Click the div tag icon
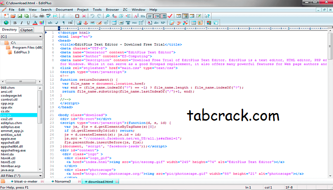The height and width of the screenshot is (190, 333). 157,23
